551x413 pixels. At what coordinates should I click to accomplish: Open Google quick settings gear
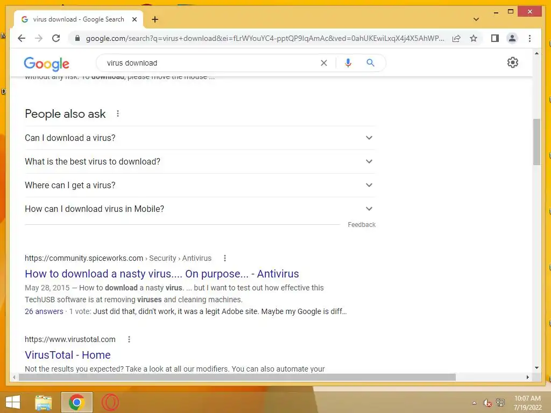[x=512, y=62]
